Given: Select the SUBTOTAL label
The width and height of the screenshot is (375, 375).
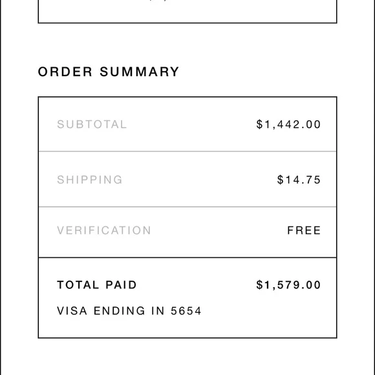Looking at the screenshot, I should coord(92,124).
